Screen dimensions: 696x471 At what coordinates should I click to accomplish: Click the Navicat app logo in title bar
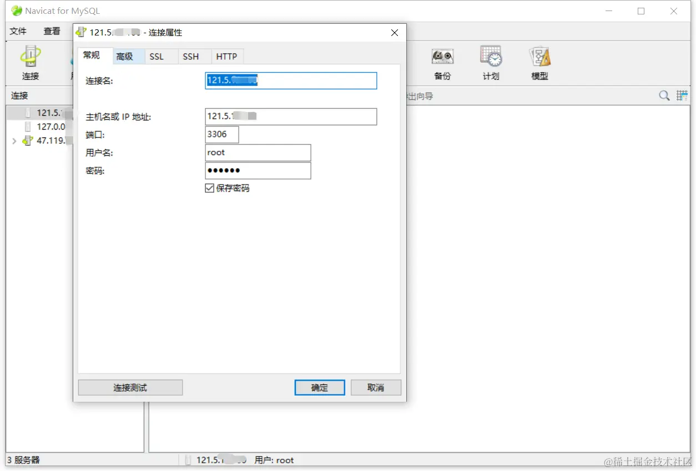(17, 11)
